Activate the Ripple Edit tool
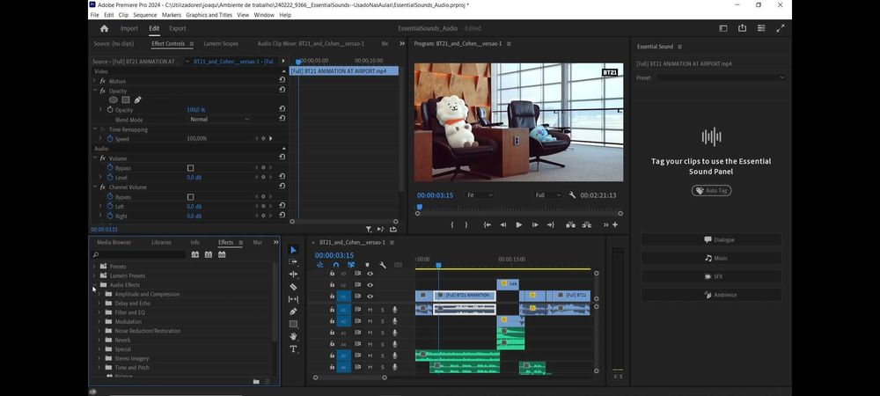The image size is (880, 396). point(294,275)
